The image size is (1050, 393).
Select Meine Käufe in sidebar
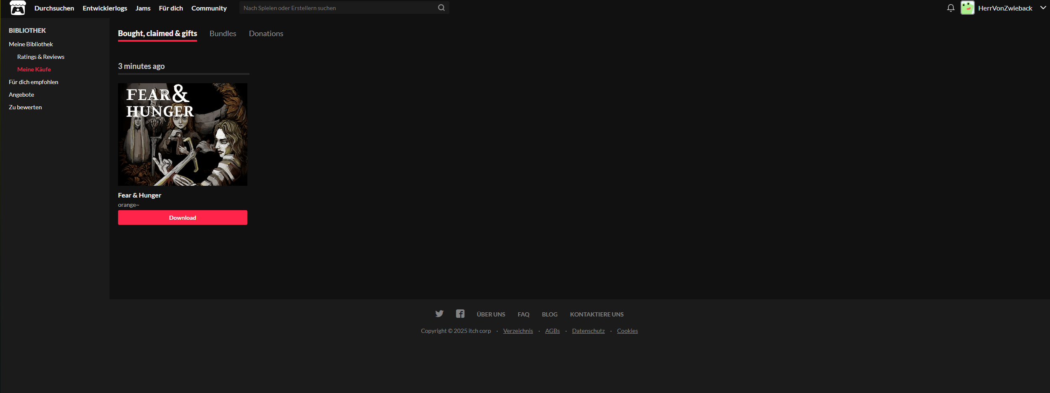[x=34, y=69]
